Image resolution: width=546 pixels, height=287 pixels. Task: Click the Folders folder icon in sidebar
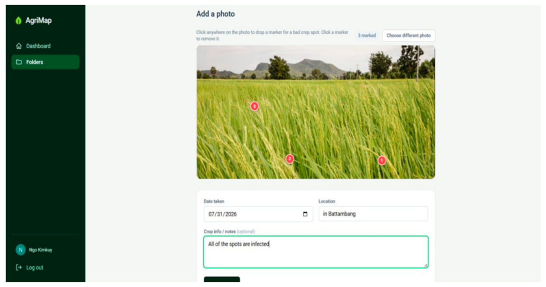coord(19,62)
